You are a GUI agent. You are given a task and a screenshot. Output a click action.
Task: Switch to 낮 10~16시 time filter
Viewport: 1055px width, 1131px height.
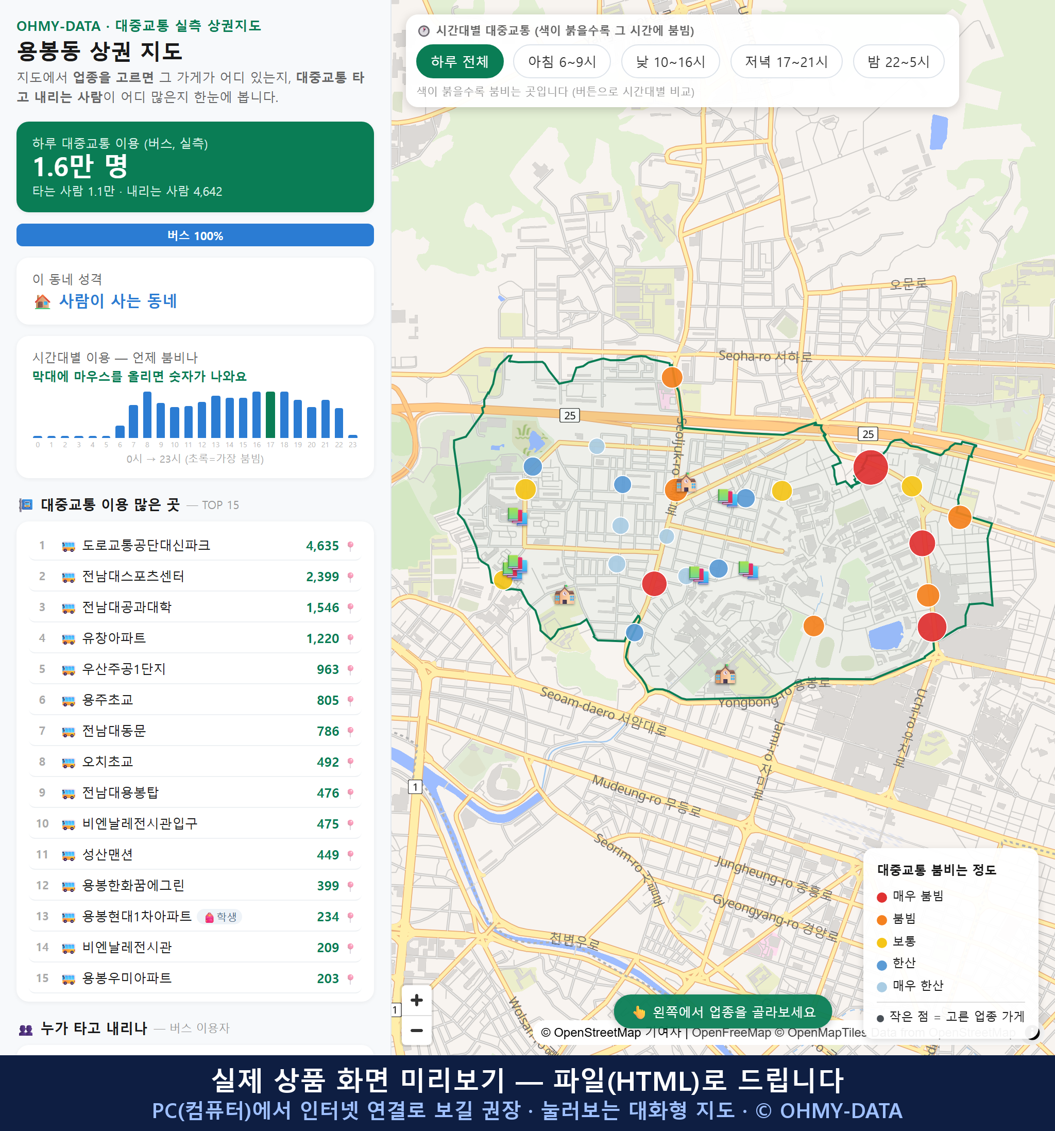click(670, 61)
